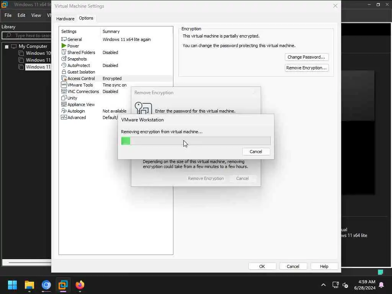The width and height of the screenshot is (392, 294).
Task: Click greyed Cancel in Remove Encryption dialog
Action: (242, 178)
